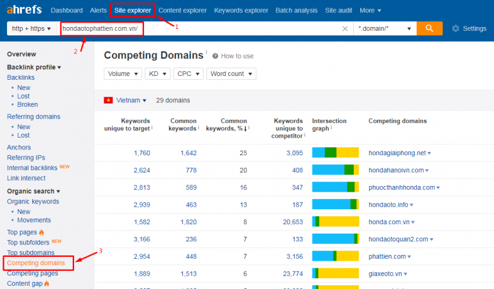Open the Link intersect sidebar link

click(26, 178)
